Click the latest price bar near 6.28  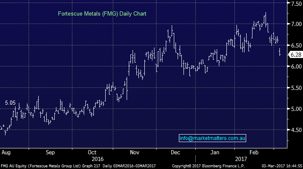(x=279, y=52)
